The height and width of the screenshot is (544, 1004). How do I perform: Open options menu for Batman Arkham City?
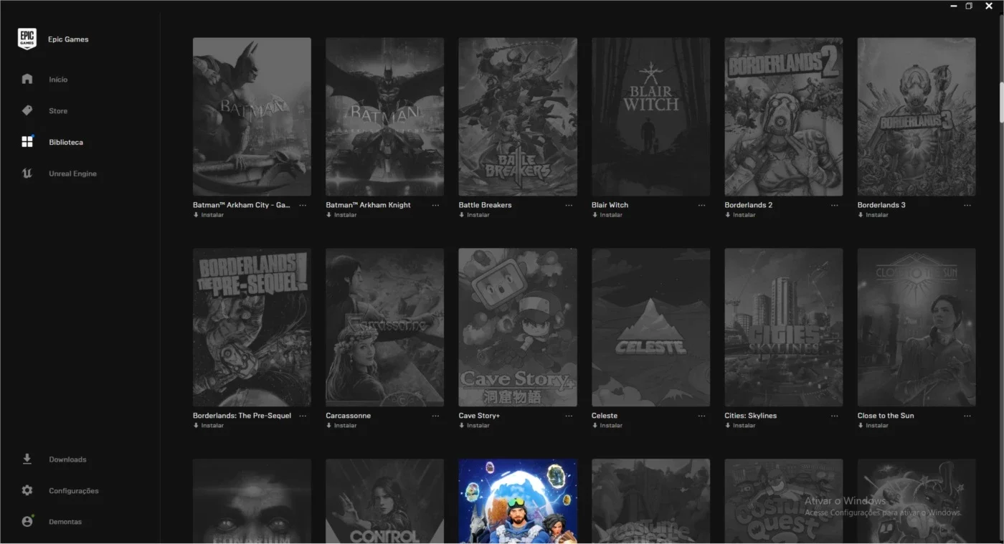coord(303,206)
